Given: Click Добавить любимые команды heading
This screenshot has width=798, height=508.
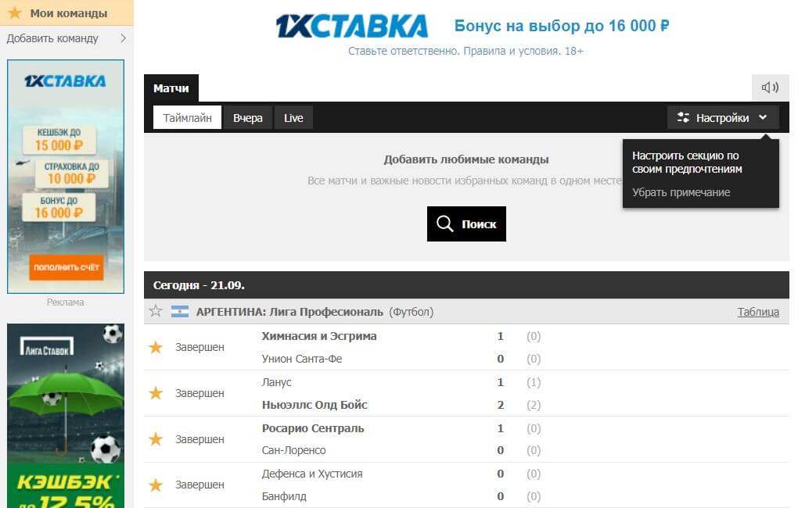Looking at the screenshot, I should [466, 159].
